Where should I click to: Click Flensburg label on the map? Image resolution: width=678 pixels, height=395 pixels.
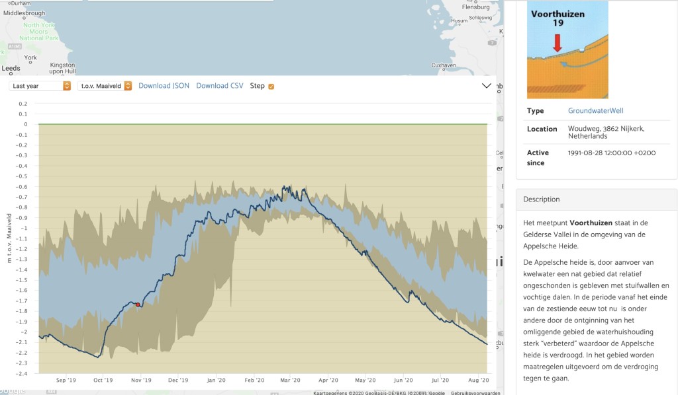(475, 7)
